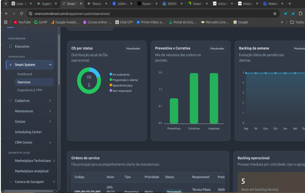Expand the Caneca de Garagem chevron
This screenshot has width=305, height=193.
point(54,182)
